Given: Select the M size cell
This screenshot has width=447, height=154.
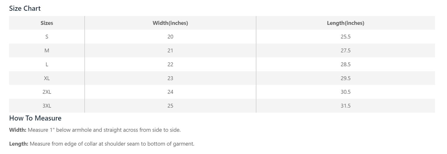Looking at the screenshot, I should (47, 51).
